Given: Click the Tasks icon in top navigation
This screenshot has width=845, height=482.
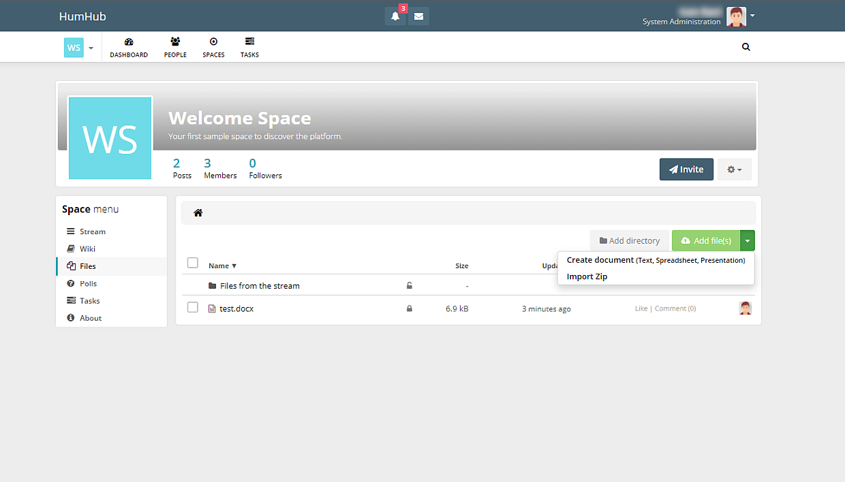Looking at the screenshot, I should click(249, 46).
